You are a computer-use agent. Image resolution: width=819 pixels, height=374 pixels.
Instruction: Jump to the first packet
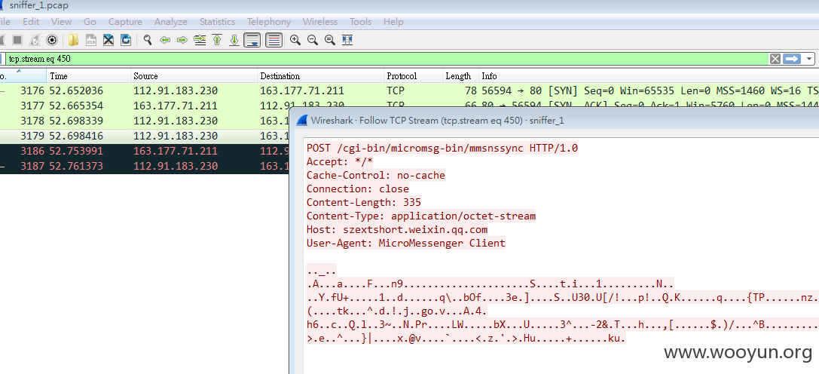click(217, 40)
